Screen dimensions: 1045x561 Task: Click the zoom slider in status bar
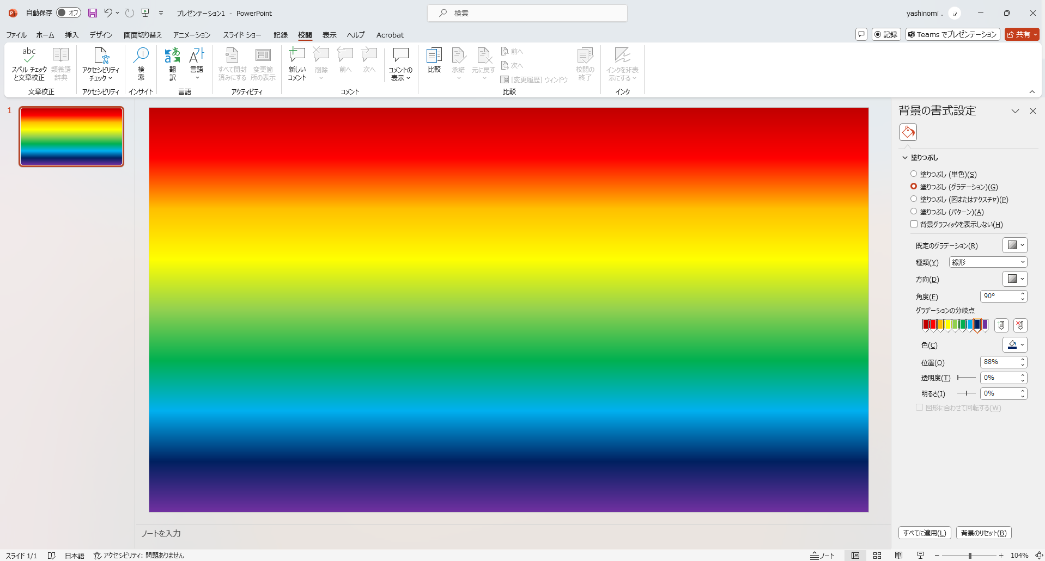click(x=969, y=556)
